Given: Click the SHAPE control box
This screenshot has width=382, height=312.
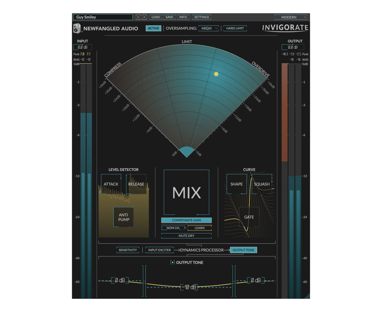Looking at the screenshot, I should point(237,184).
